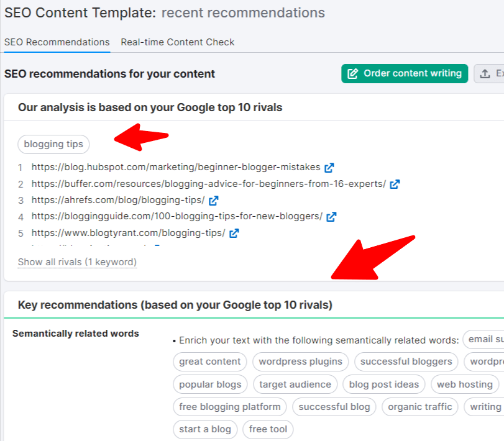Select the SEO Recommendations tab

pos(57,42)
